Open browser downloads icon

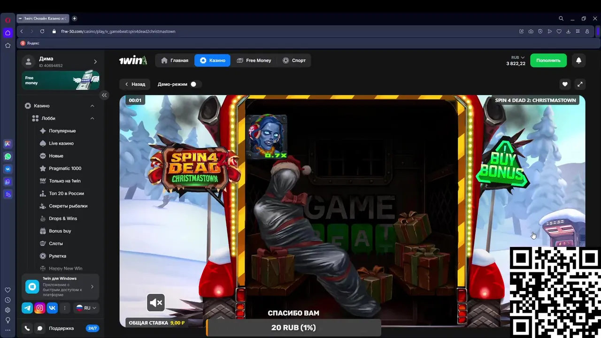tap(568, 31)
